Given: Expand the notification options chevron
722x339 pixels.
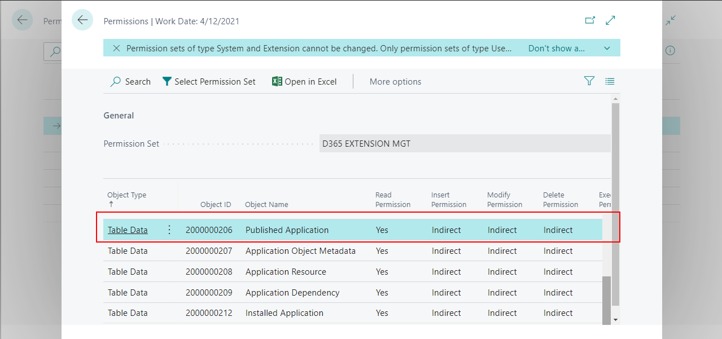Looking at the screenshot, I should pos(607,48).
